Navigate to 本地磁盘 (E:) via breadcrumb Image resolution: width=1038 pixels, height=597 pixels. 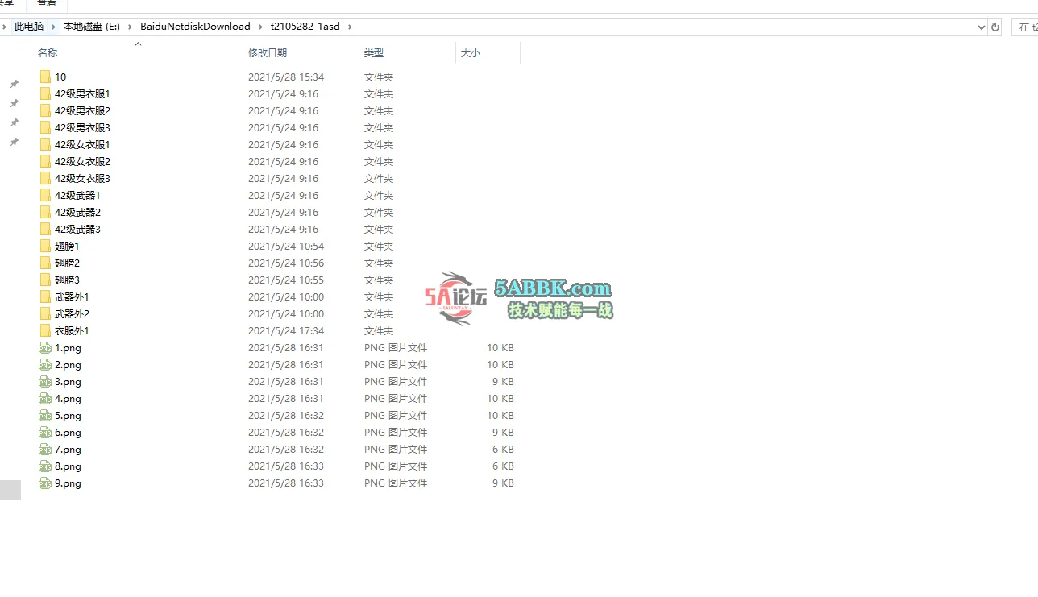click(x=90, y=26)
